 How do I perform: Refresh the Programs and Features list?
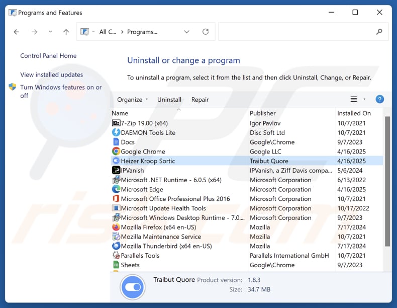tap(206, 32)
